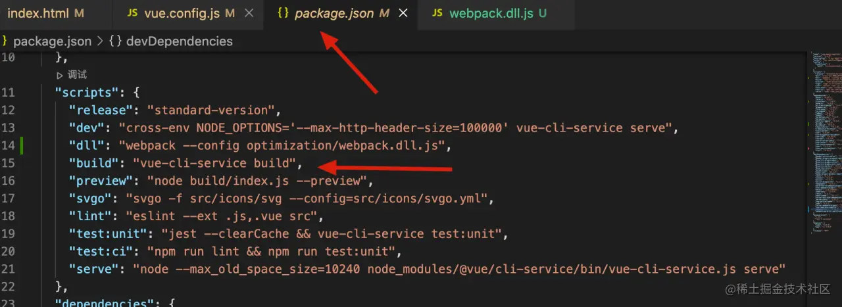
Task: Click the npm run lint && npm run test:unit value
Action: click(272, 251)
